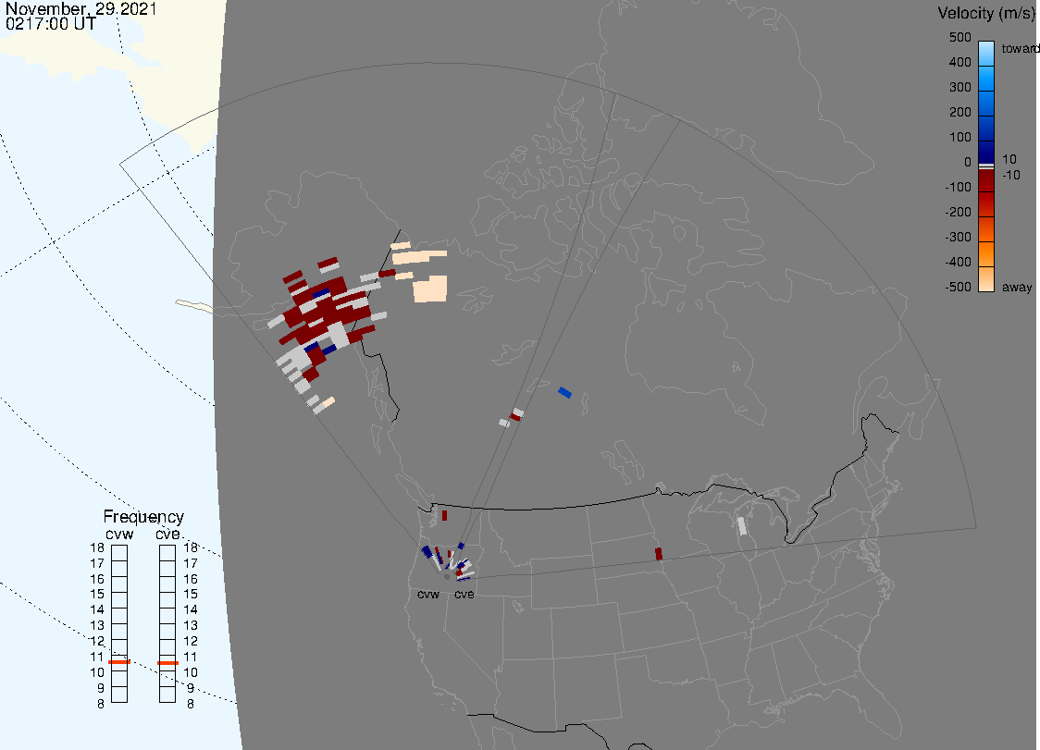Click the time stamp 0217:00 UT
The width and height of the screenshot is (1040, 750).
pyautogui.click(x=50, y=24)
